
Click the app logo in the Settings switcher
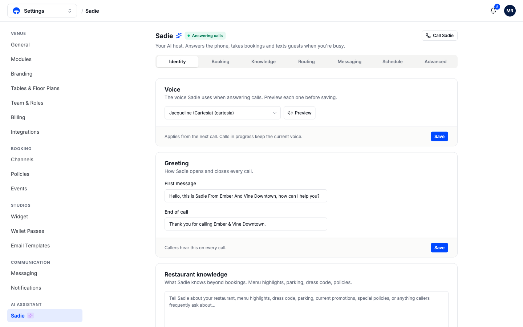click(16, 11)
